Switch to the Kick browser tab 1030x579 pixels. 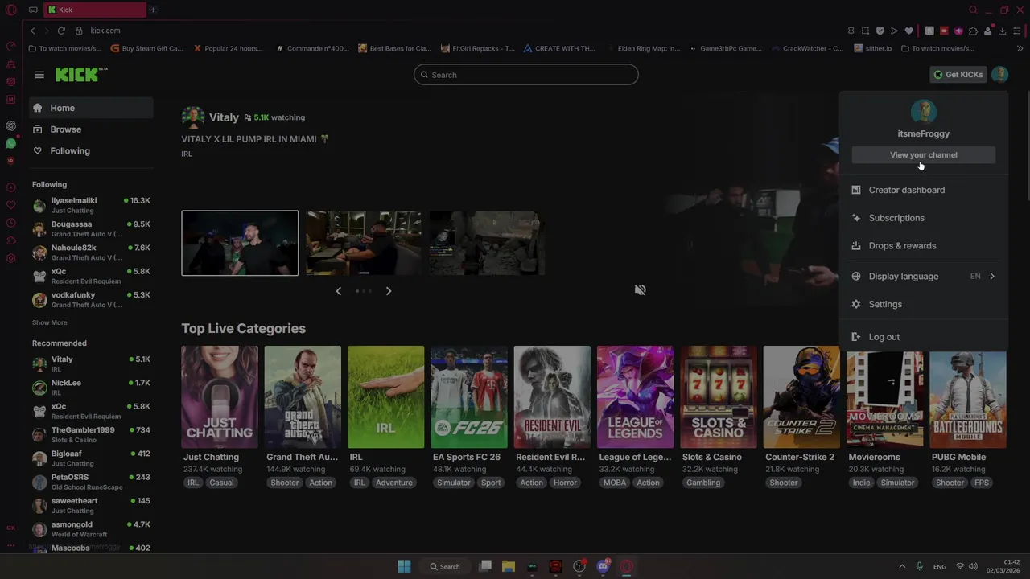pyautogui.click(x=95, y=10)
